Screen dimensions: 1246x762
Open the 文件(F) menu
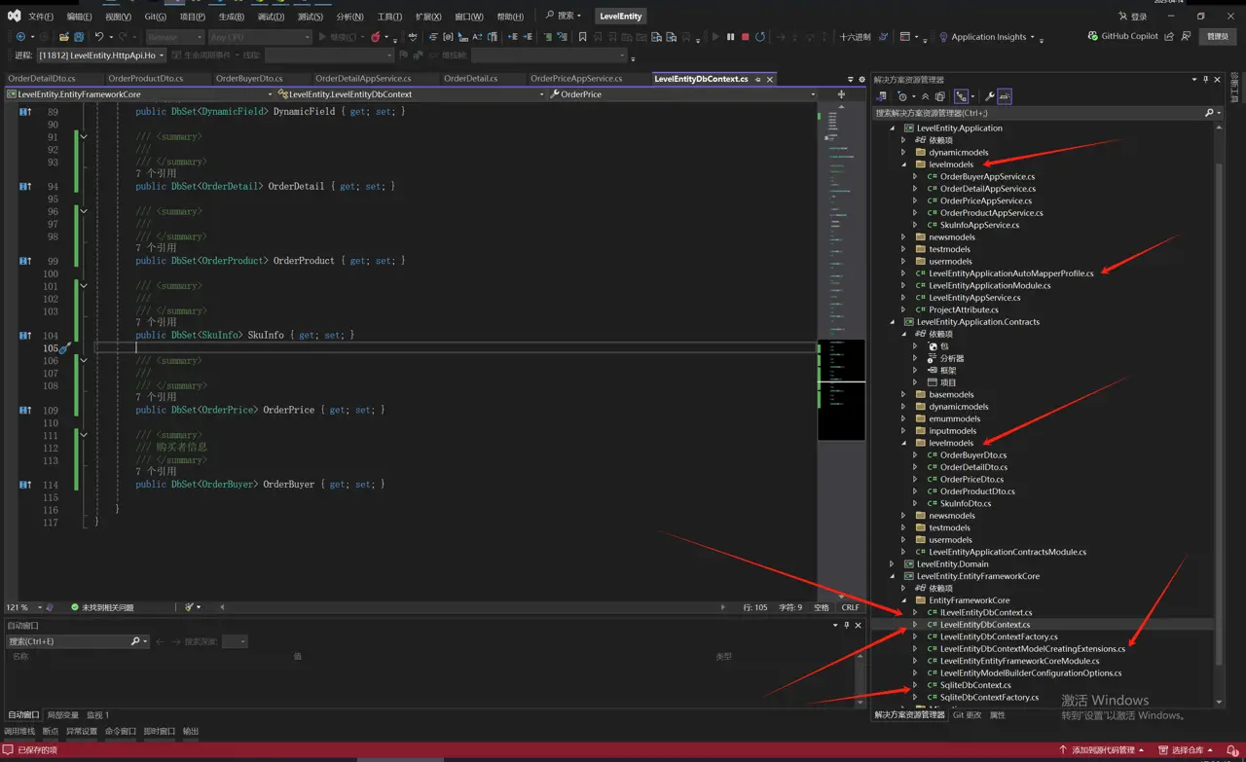(x=40, y=17)
